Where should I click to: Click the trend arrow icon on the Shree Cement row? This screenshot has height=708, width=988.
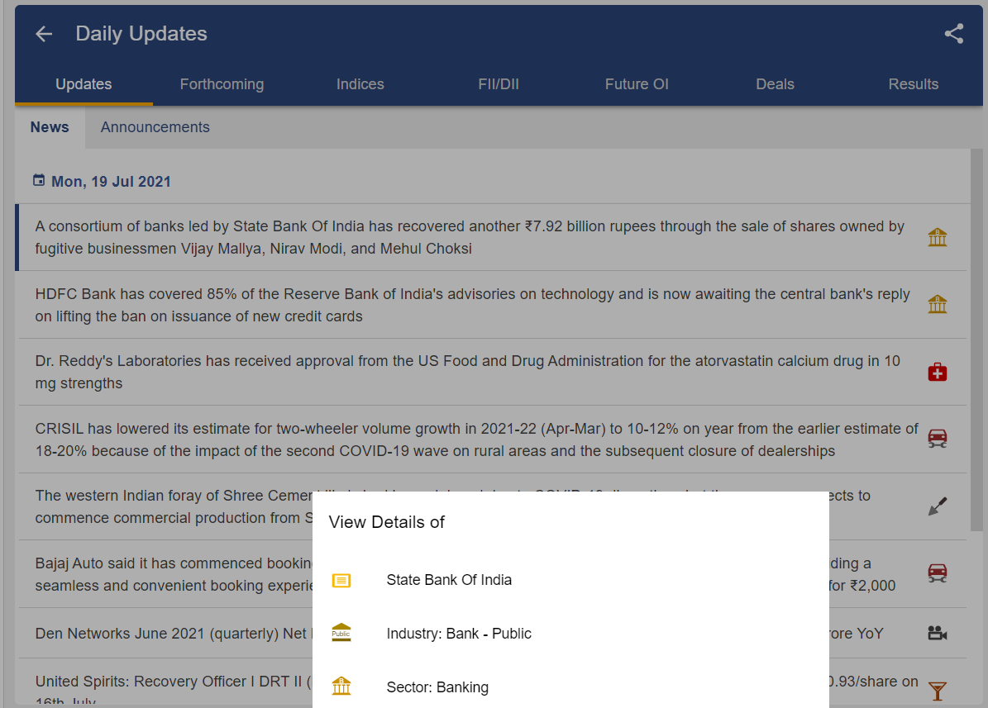click(937, 506)
